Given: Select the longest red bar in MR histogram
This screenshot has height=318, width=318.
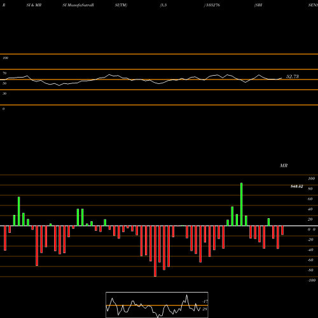Looking at the screenshot, I should pos(155,251).
